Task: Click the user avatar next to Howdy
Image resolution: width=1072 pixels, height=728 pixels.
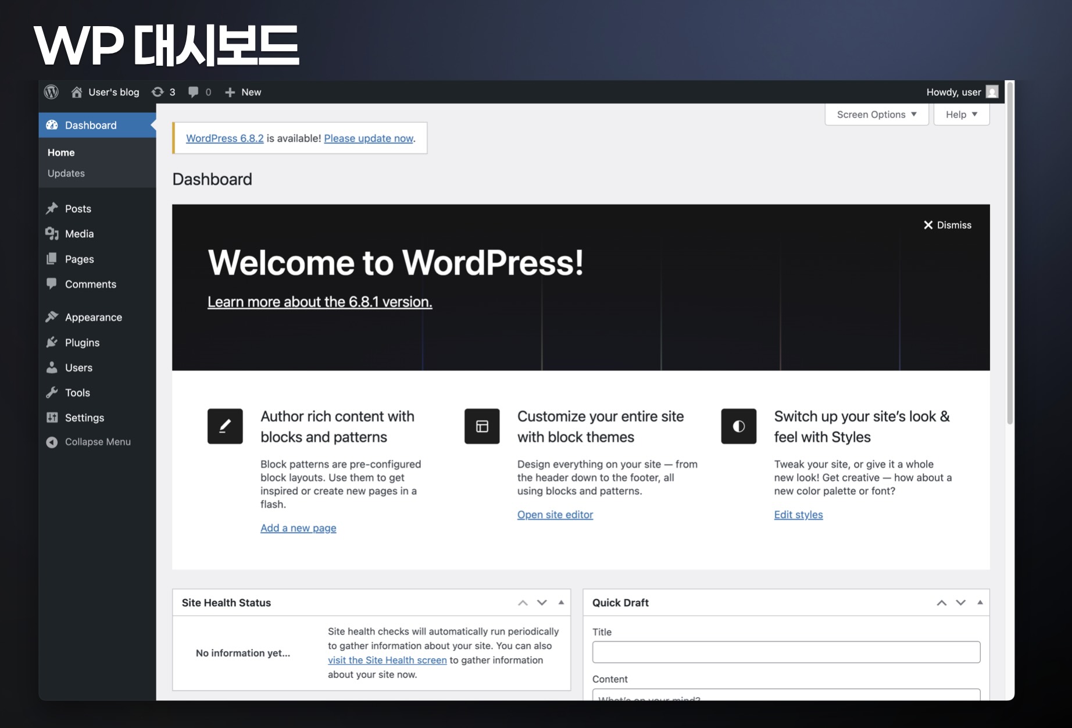Action: 992,92
